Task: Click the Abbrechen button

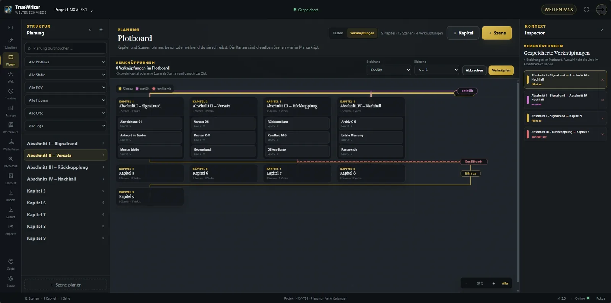Action: pyautogui.click(x=474, y=70)
